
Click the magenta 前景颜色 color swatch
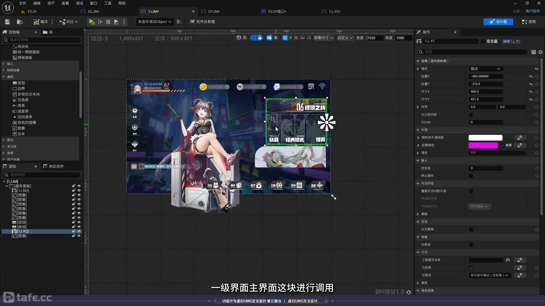(483, 145)
